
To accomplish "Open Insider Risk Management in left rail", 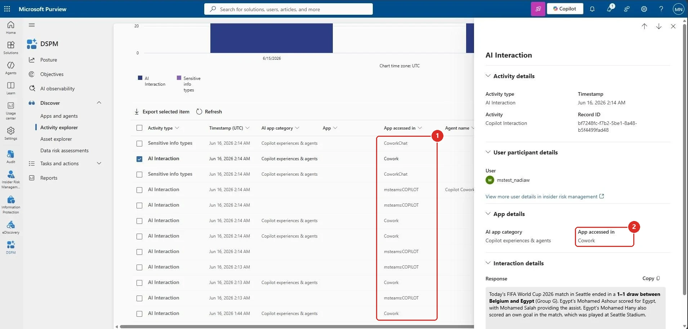I will (11, 179).
